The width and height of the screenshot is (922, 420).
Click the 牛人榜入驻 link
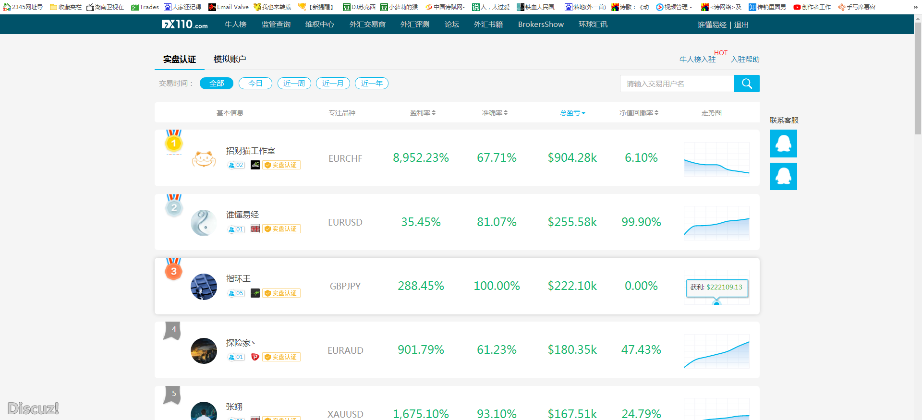coord(698,60)
